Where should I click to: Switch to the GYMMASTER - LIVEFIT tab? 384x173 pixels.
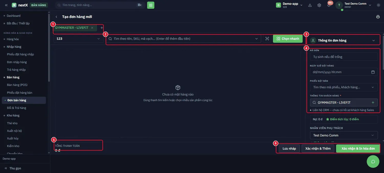point(72,28)
